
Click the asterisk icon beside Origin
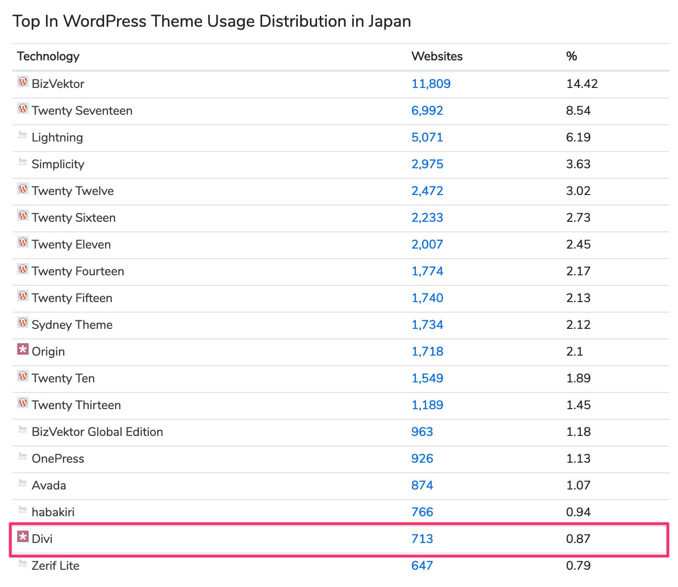pos(23,349)
